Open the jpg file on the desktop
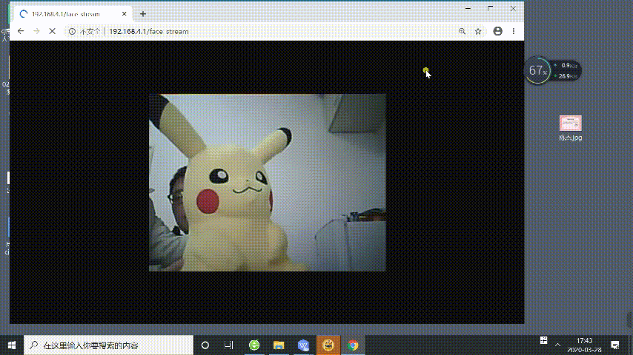 coord(571,128)
